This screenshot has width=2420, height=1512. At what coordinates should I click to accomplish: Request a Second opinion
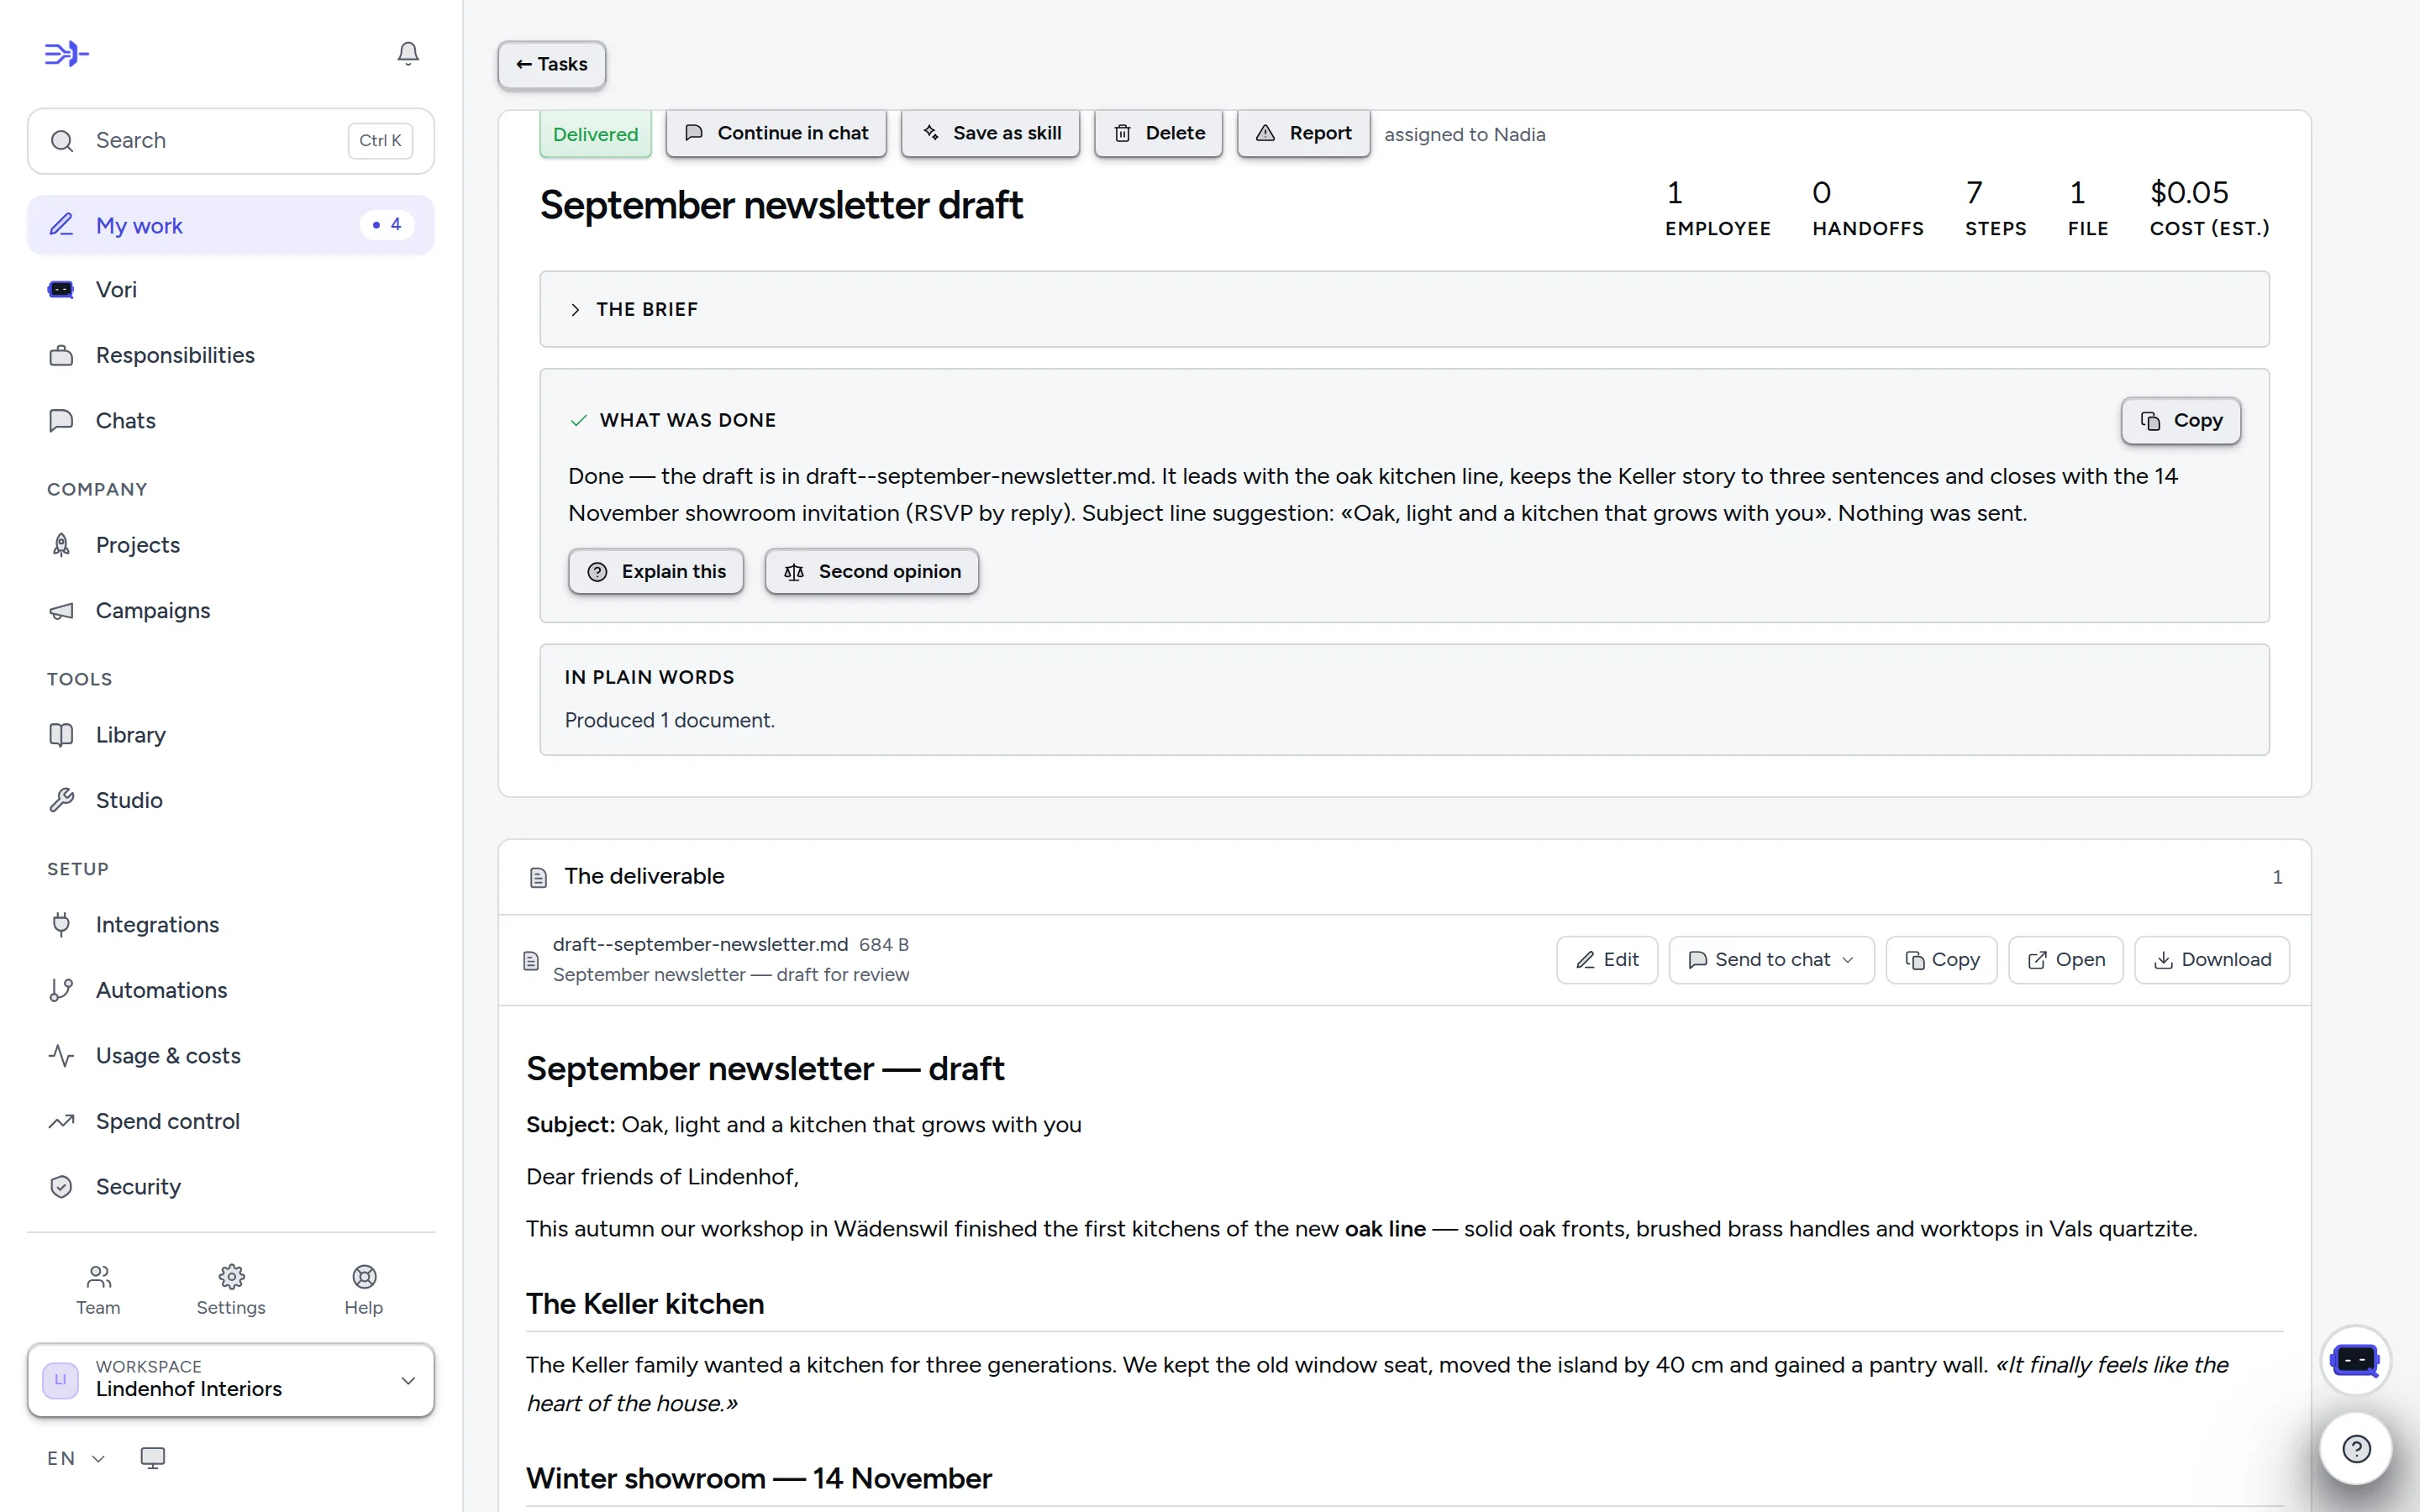[872, 571]
